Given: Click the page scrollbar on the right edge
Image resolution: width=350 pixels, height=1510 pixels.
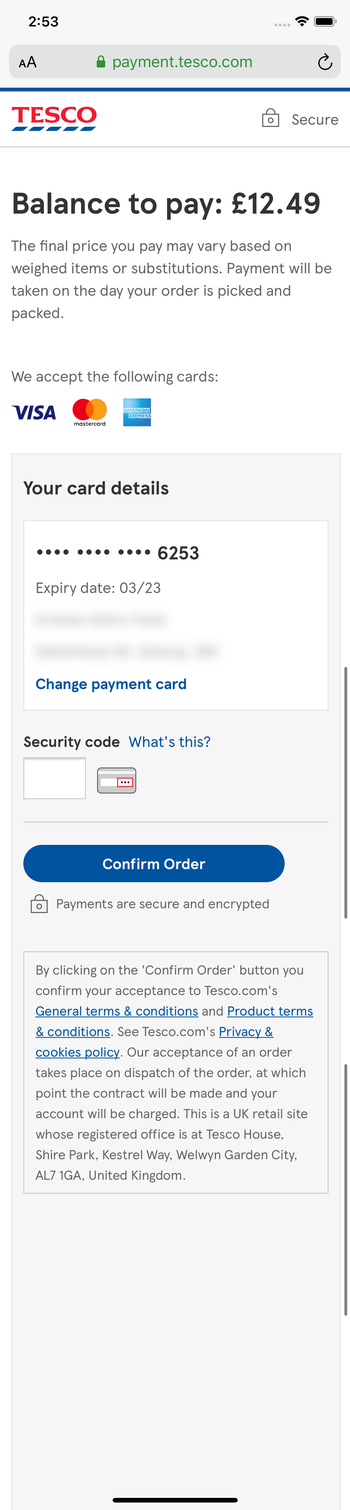Looking at the screenshot, I should pyautogui.click(x=346, y=791).
